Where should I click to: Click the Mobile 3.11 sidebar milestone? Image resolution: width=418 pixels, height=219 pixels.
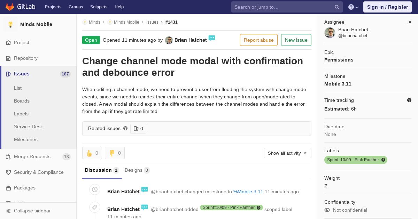pyautogui.click(x=338, y=84)
